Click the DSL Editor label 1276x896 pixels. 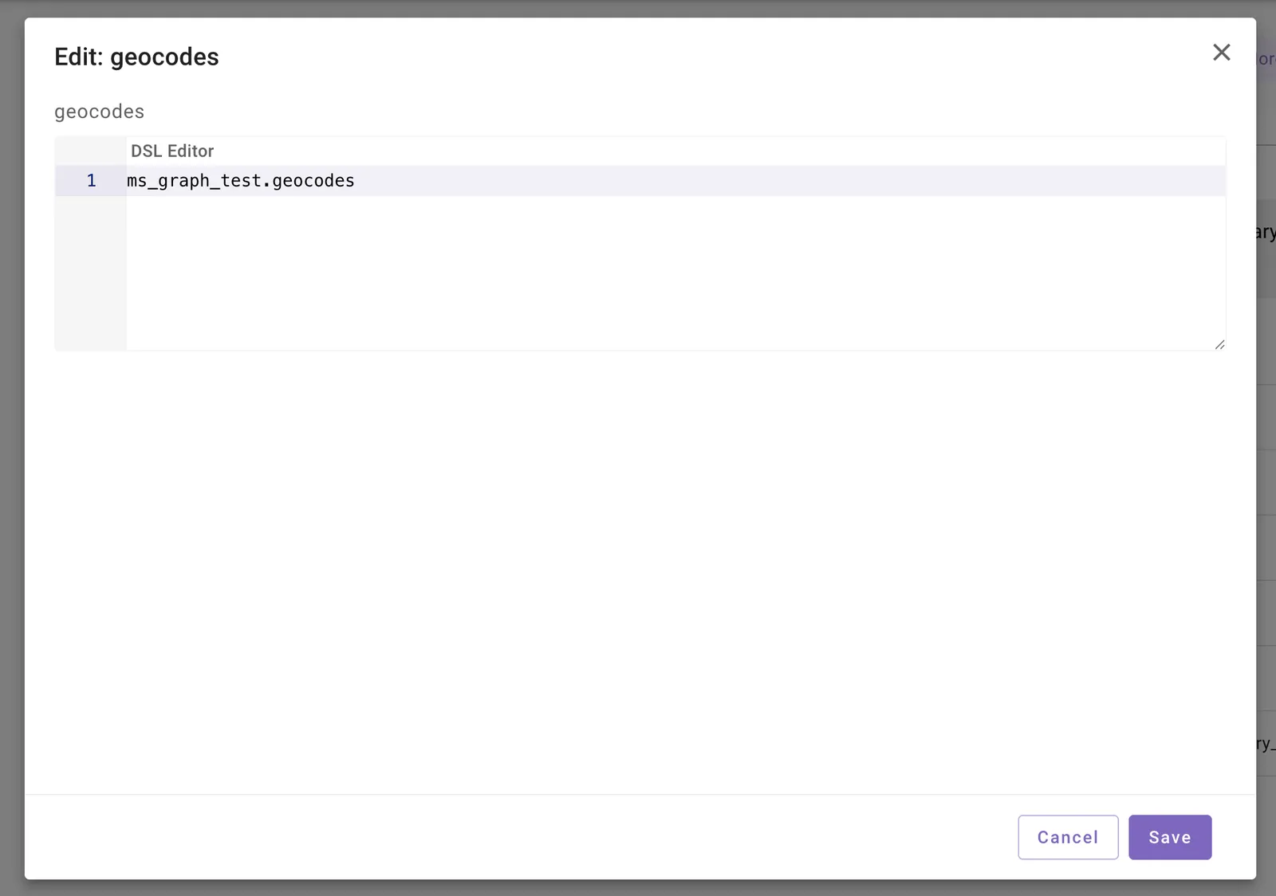pyautogui.click(x=172, y=151)
